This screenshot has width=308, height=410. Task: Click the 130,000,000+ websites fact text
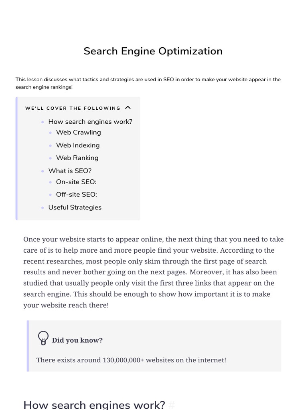131,360
